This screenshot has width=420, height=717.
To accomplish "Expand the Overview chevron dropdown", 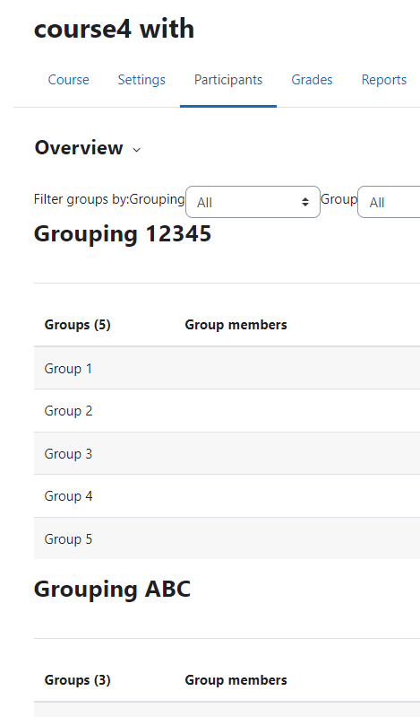I will coord(136,150).
